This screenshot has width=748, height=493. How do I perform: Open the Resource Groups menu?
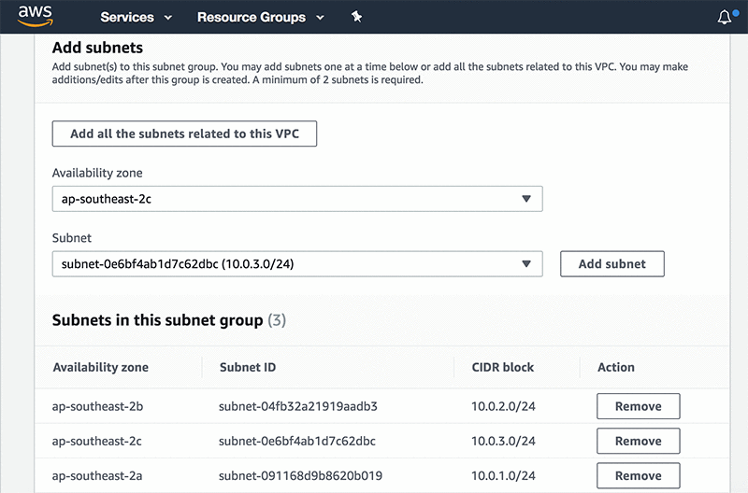(260, 17)
